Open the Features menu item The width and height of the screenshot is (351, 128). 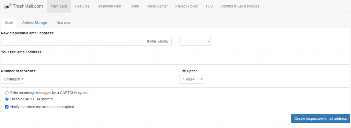(x=82, y=6)
